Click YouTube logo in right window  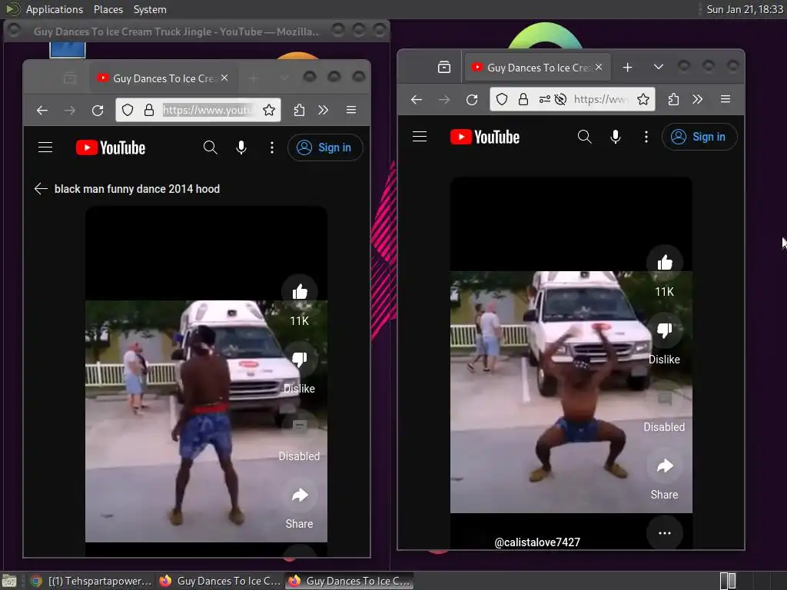point(485,137)
